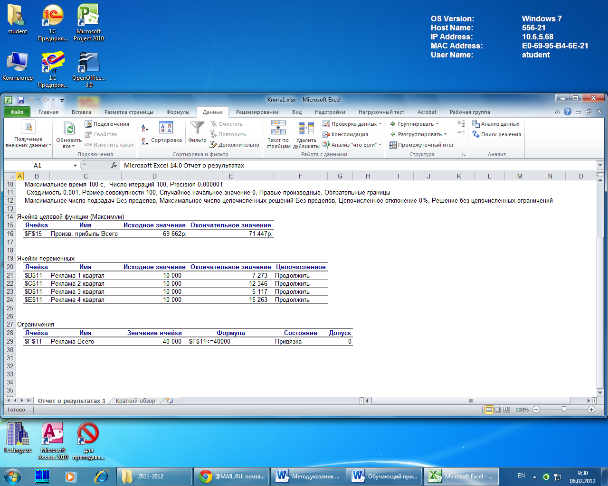Click the formula bar input field
The image size is (608, 486).
[359, 165]
